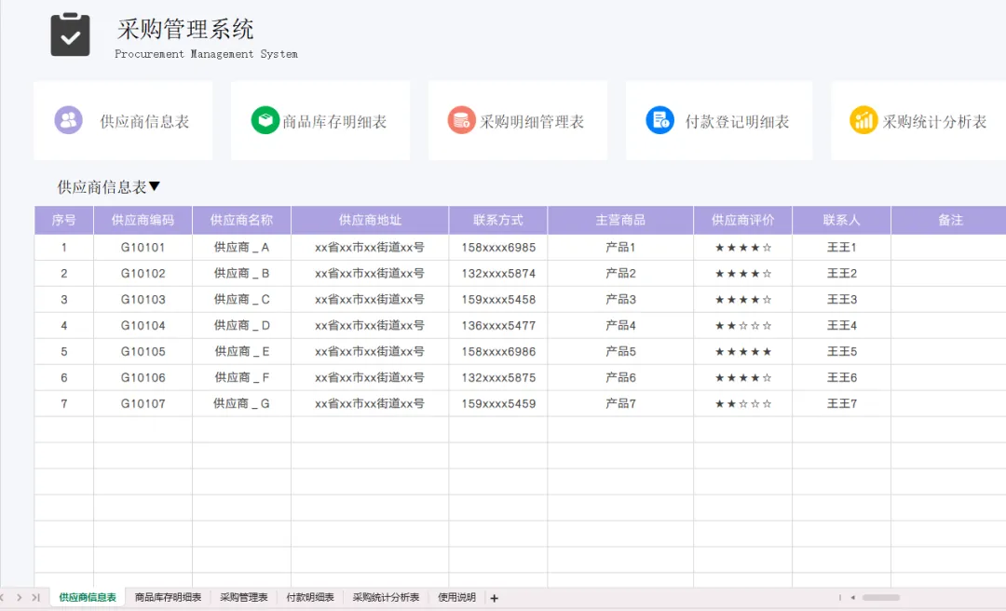1006x611 pixels.
Task: Switch to 商品库存明细表 sheet tab
Action: tap(168, 598)
